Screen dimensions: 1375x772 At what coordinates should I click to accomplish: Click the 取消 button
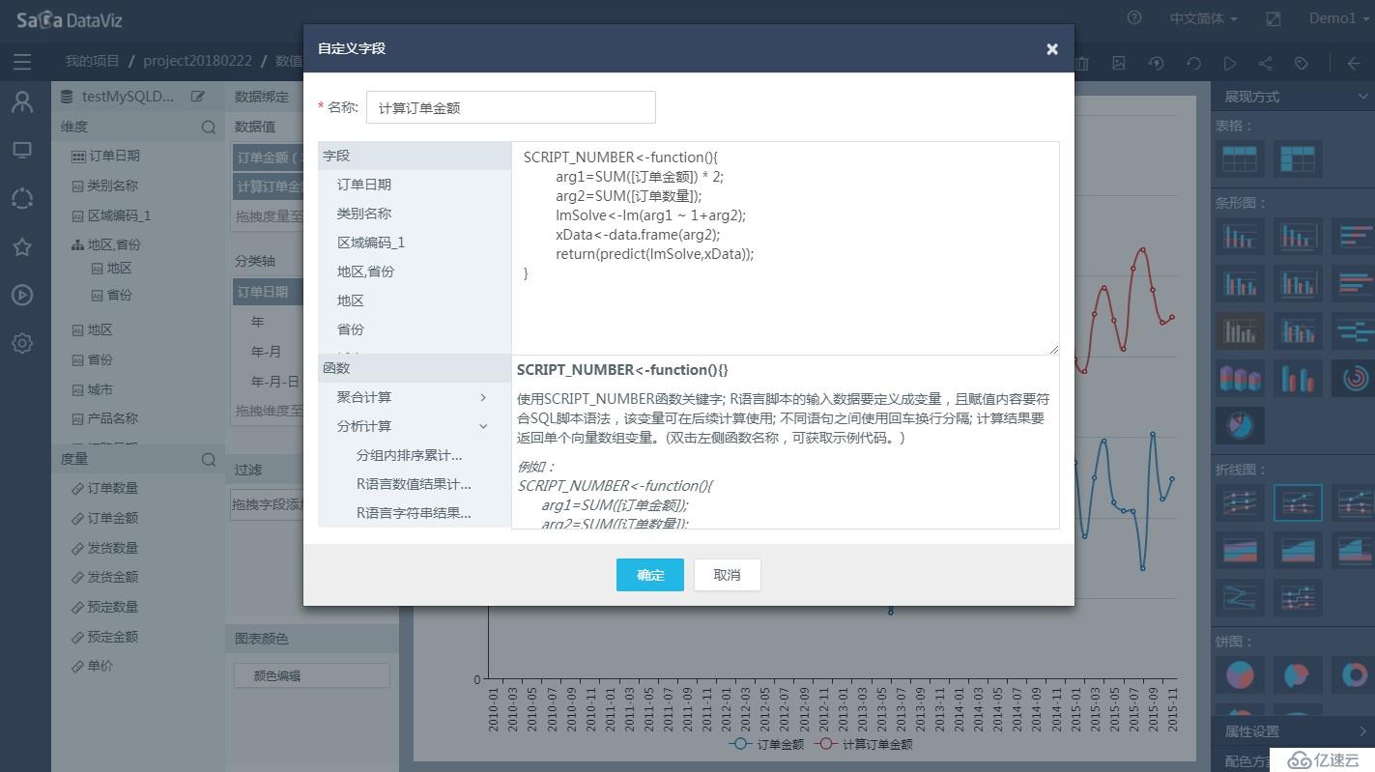click(x=727, y=575)
